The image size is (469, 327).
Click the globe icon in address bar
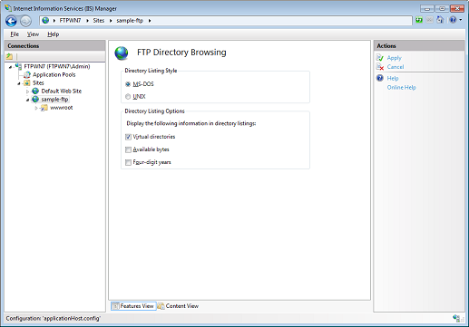pyautogui.click(x=45, y=21)
